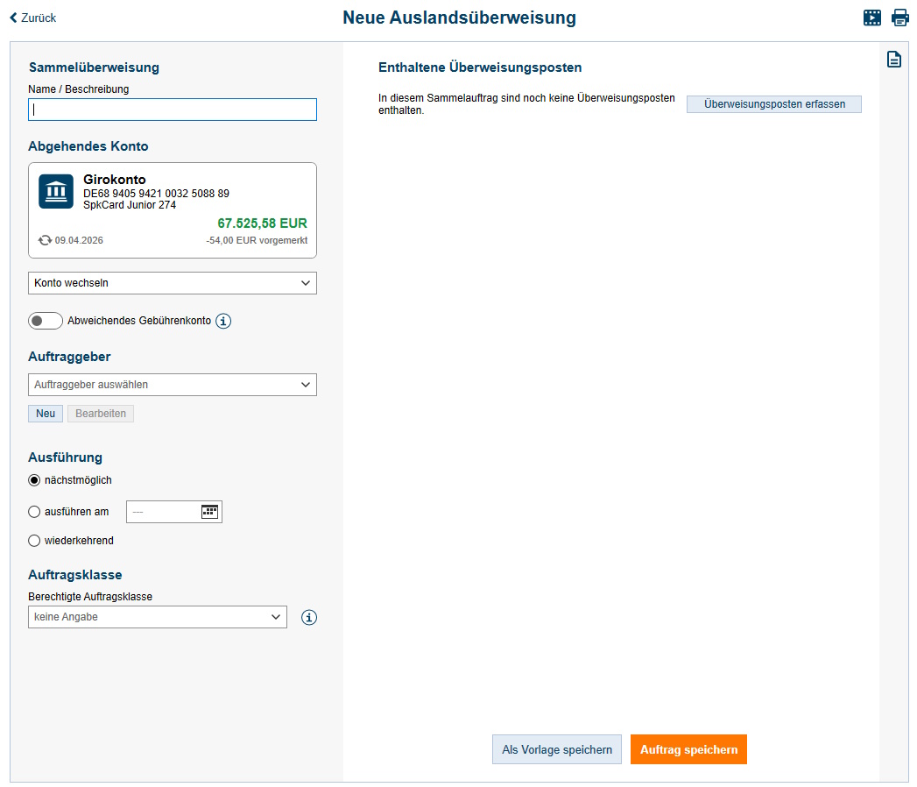This screenshot has height=787, width=917.
Task: Click info icon next to Auftragsklasse dropdown
Action: click(308, 618)
